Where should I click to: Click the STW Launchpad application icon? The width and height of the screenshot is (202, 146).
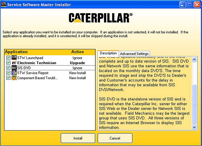click(14, 57)
